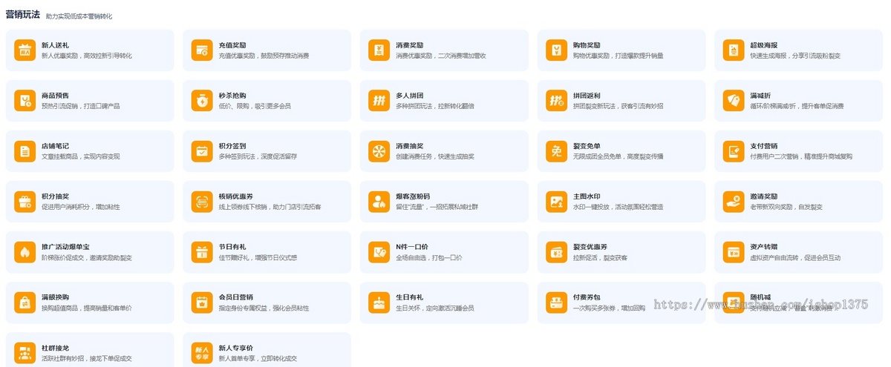Click the 满额换购 shopping bag icon
891x367 pixels.
click(25, 302)
